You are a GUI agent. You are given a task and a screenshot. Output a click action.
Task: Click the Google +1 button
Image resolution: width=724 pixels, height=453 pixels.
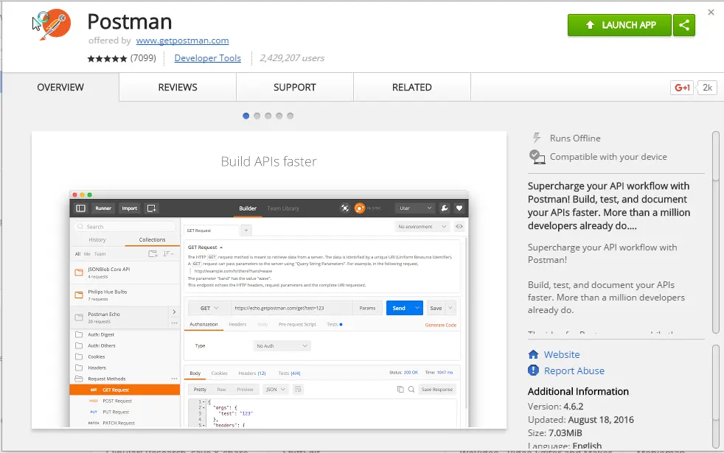point(682,87)
